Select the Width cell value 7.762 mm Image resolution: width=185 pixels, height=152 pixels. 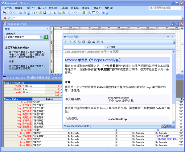[x=34, y=86]
